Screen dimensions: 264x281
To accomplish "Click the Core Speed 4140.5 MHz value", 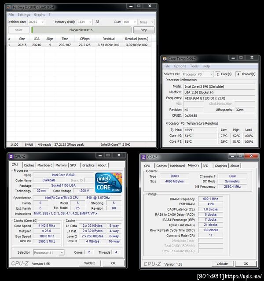I will click(x=47, y=226).
